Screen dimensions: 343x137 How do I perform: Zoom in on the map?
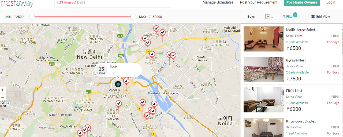(3, 90)
